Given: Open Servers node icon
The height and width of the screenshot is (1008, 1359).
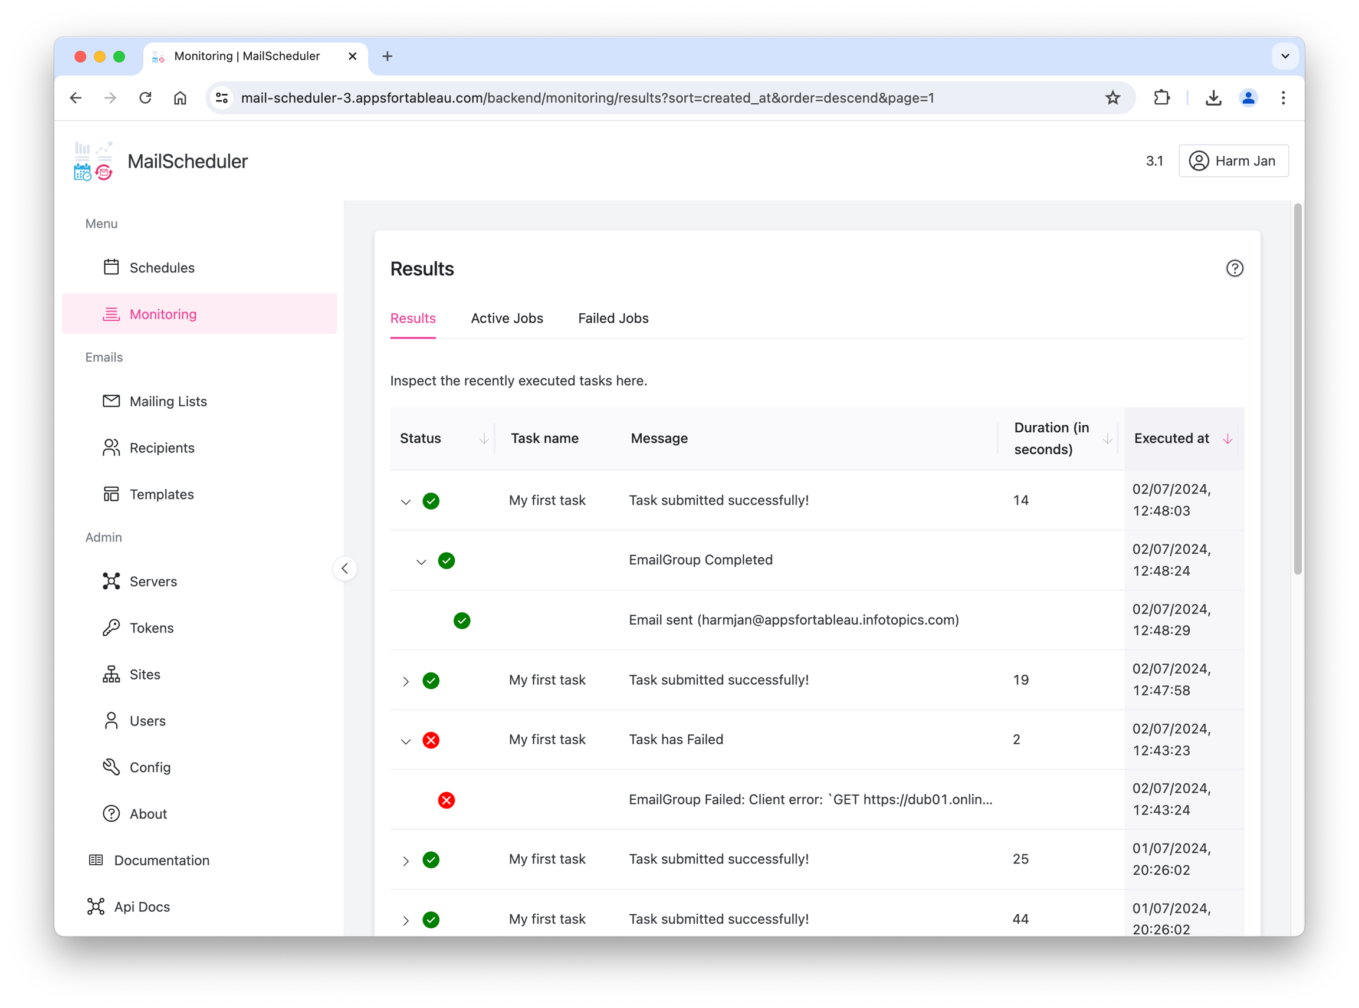Looking at the screenshot, I should [x=111, y=581].
